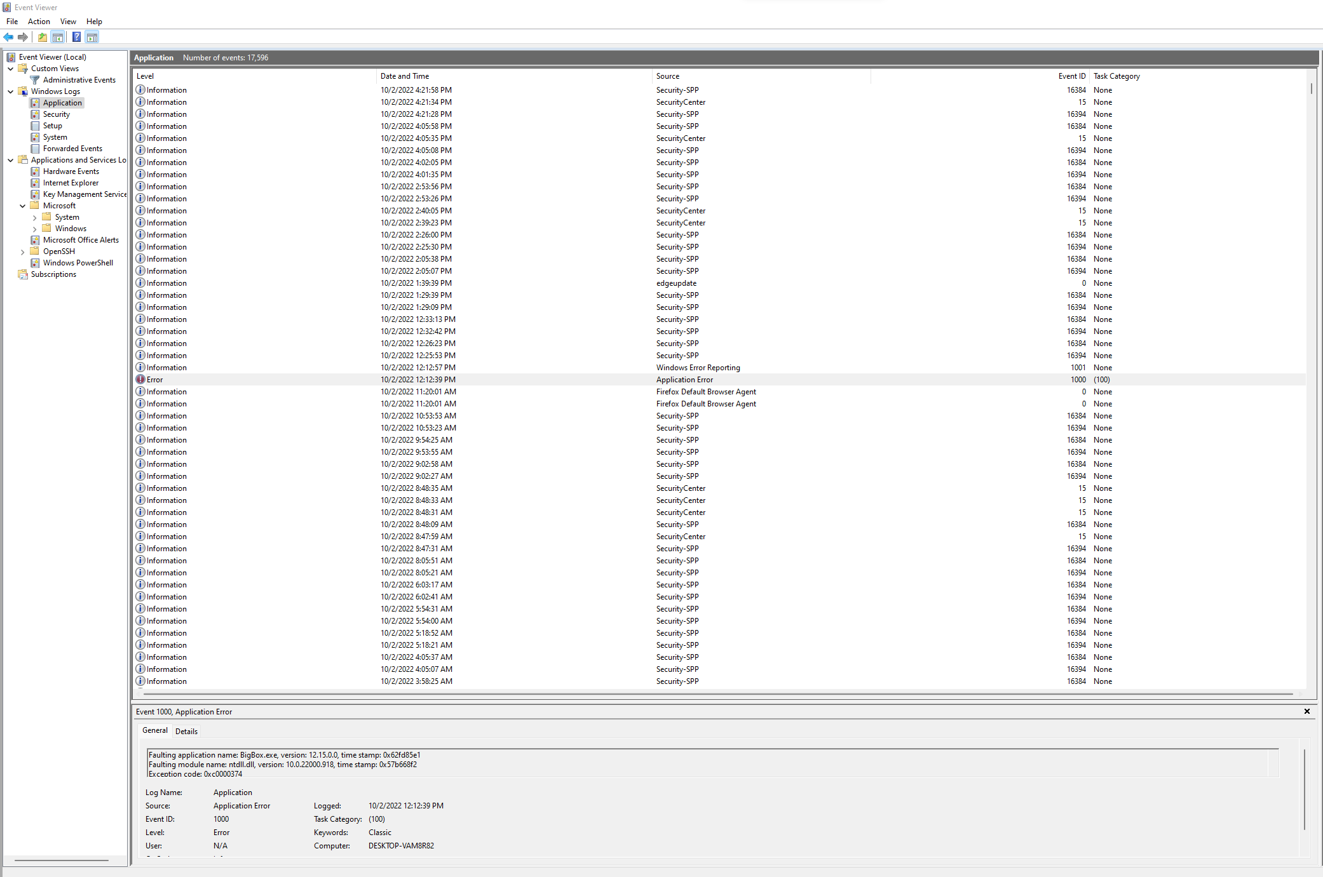Switch to the General tab
This screenshot has height=877, width=1323.
click(x=154, y=730)
